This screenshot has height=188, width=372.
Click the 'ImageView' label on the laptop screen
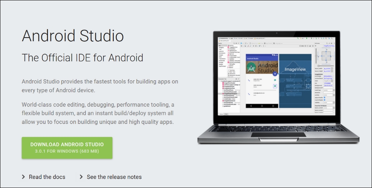pyautogui.click(x=295, y=69)
